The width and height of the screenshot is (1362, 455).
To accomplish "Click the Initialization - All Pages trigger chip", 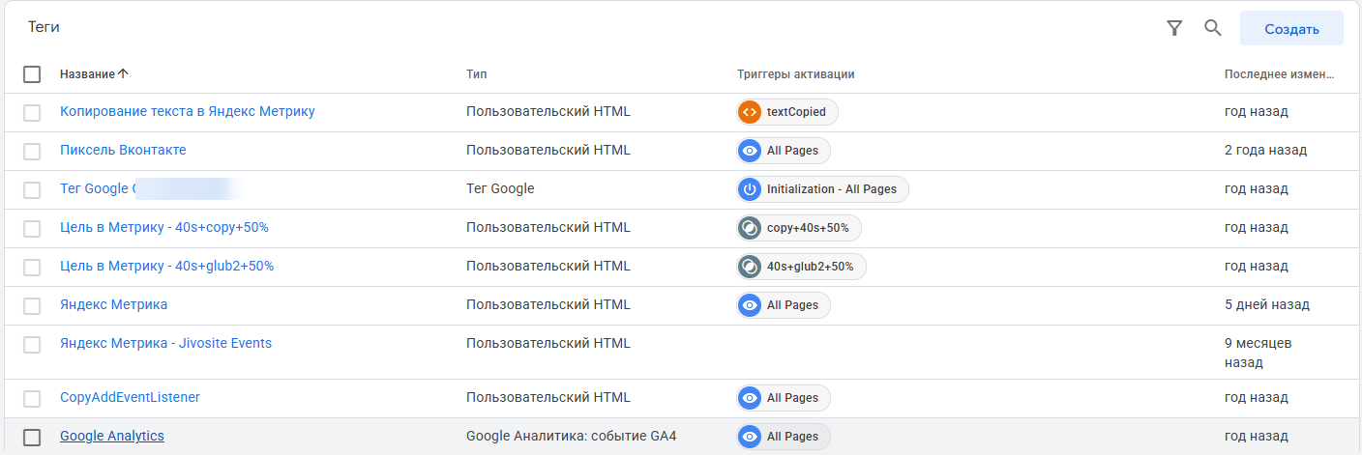I will coord(822,189).
